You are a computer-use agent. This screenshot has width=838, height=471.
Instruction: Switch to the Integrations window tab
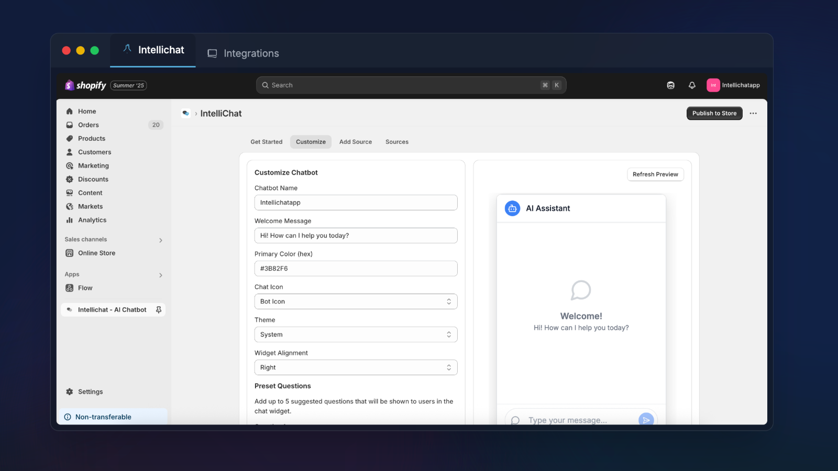coord(244,53)
